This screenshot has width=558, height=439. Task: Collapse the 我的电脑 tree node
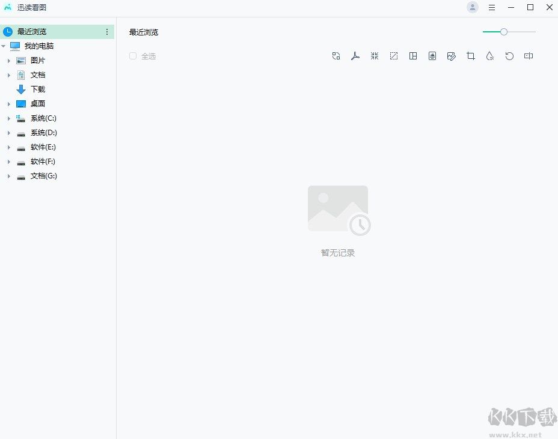[x=2, y=46]
